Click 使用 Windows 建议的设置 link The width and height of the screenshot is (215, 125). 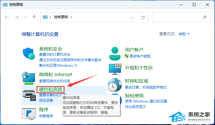coord(146,101)
